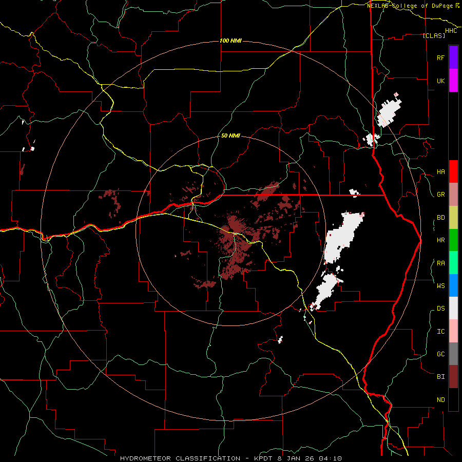This screenshot has height=462, width=462.
Task: Click the DS white legend swatch
Action: tap(453, 308)
